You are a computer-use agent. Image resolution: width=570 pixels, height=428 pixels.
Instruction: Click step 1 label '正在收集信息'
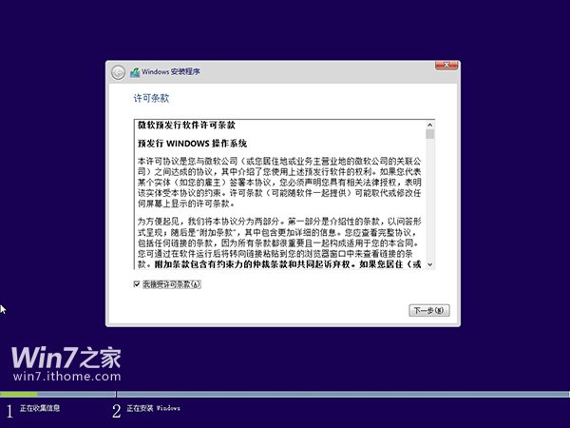pyautogui.click(x=40, y=408)
